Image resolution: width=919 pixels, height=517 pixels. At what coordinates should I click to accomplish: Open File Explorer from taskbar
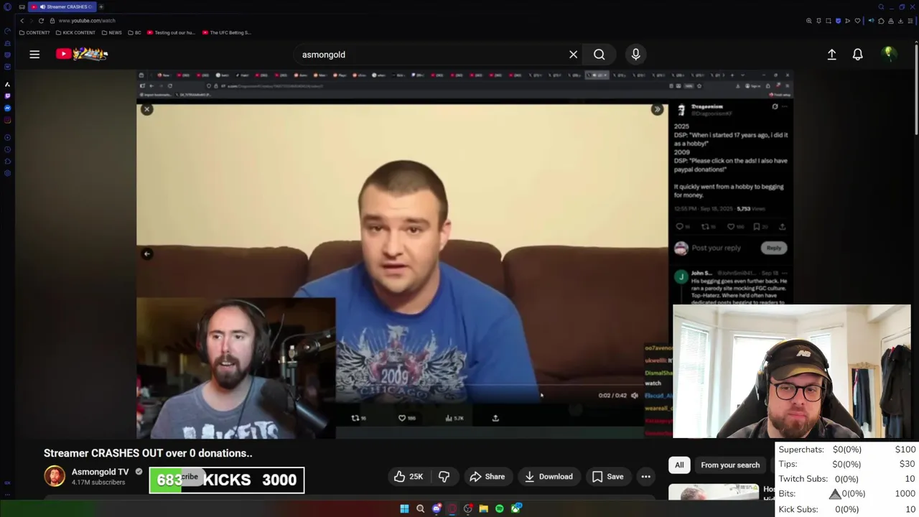point(484,508)
